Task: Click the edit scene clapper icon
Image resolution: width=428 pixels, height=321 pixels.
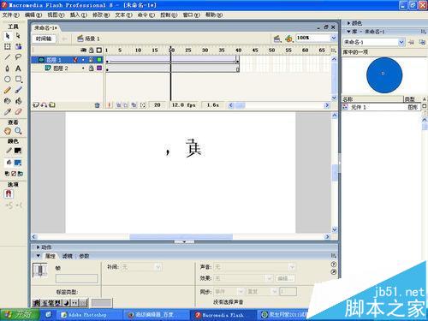Action: [276, 39]
